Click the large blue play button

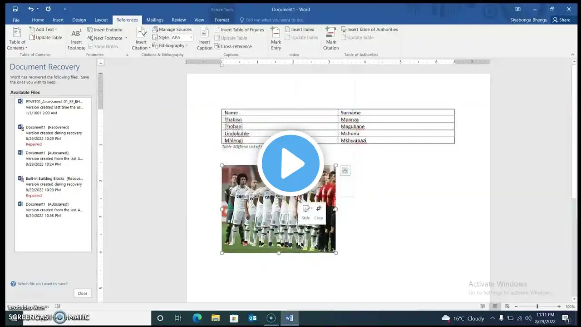290,163
